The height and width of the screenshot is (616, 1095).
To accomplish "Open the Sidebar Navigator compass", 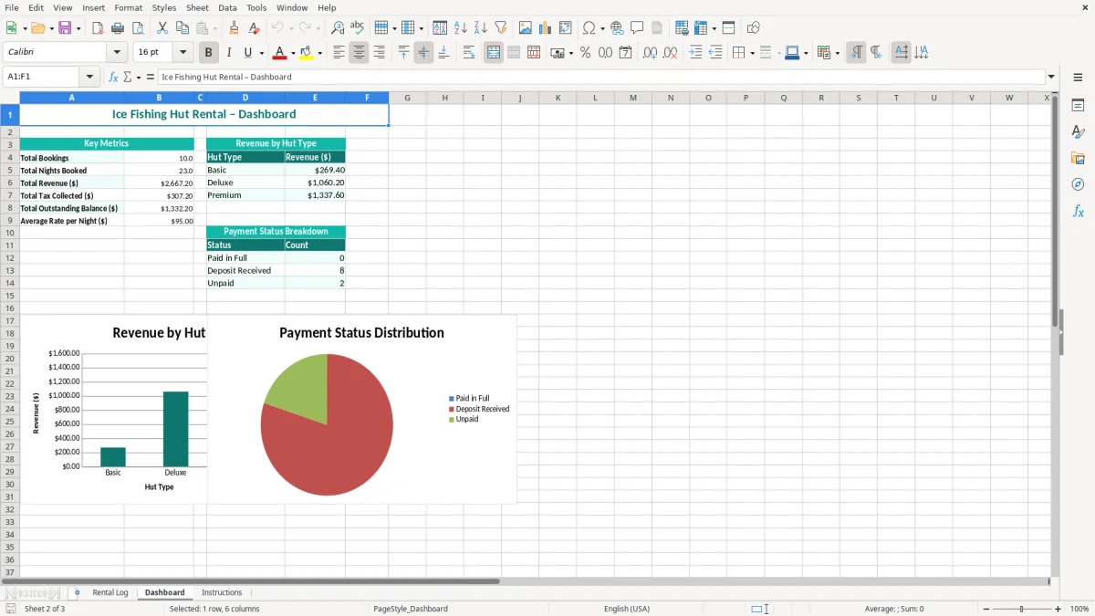I will tap(1078, 184).
